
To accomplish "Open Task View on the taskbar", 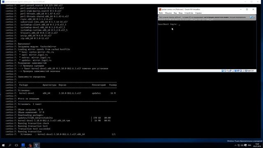I will [x=16, y=145].
